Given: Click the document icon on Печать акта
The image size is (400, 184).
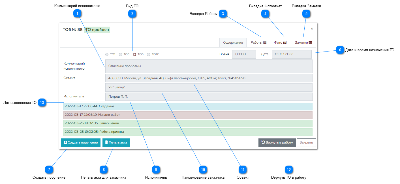Looking at the screenshot, I should click(x=107, y=142).
